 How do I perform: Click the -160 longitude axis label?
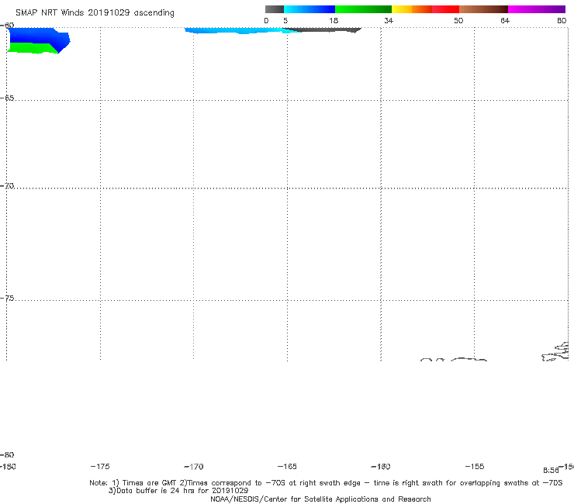click(x=381, y=467)
